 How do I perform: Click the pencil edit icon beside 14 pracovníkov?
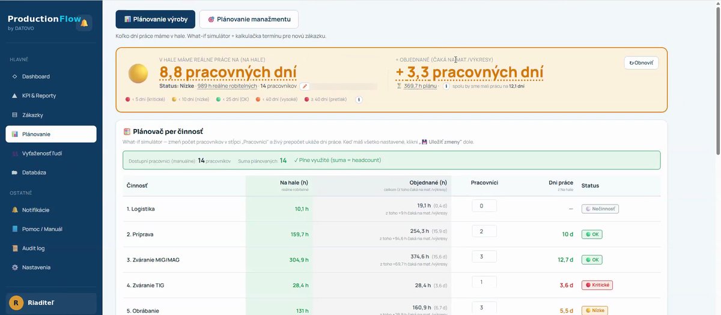click(305, 86)
